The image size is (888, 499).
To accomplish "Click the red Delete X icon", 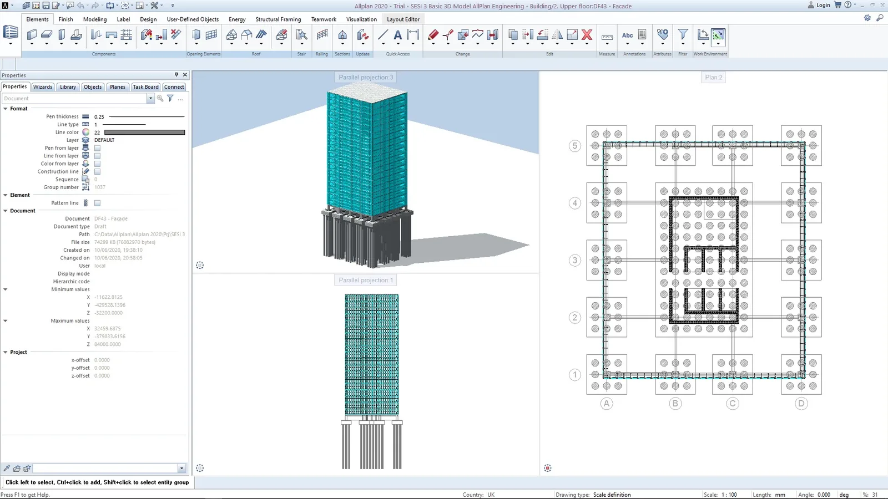I will coord(587,35).
